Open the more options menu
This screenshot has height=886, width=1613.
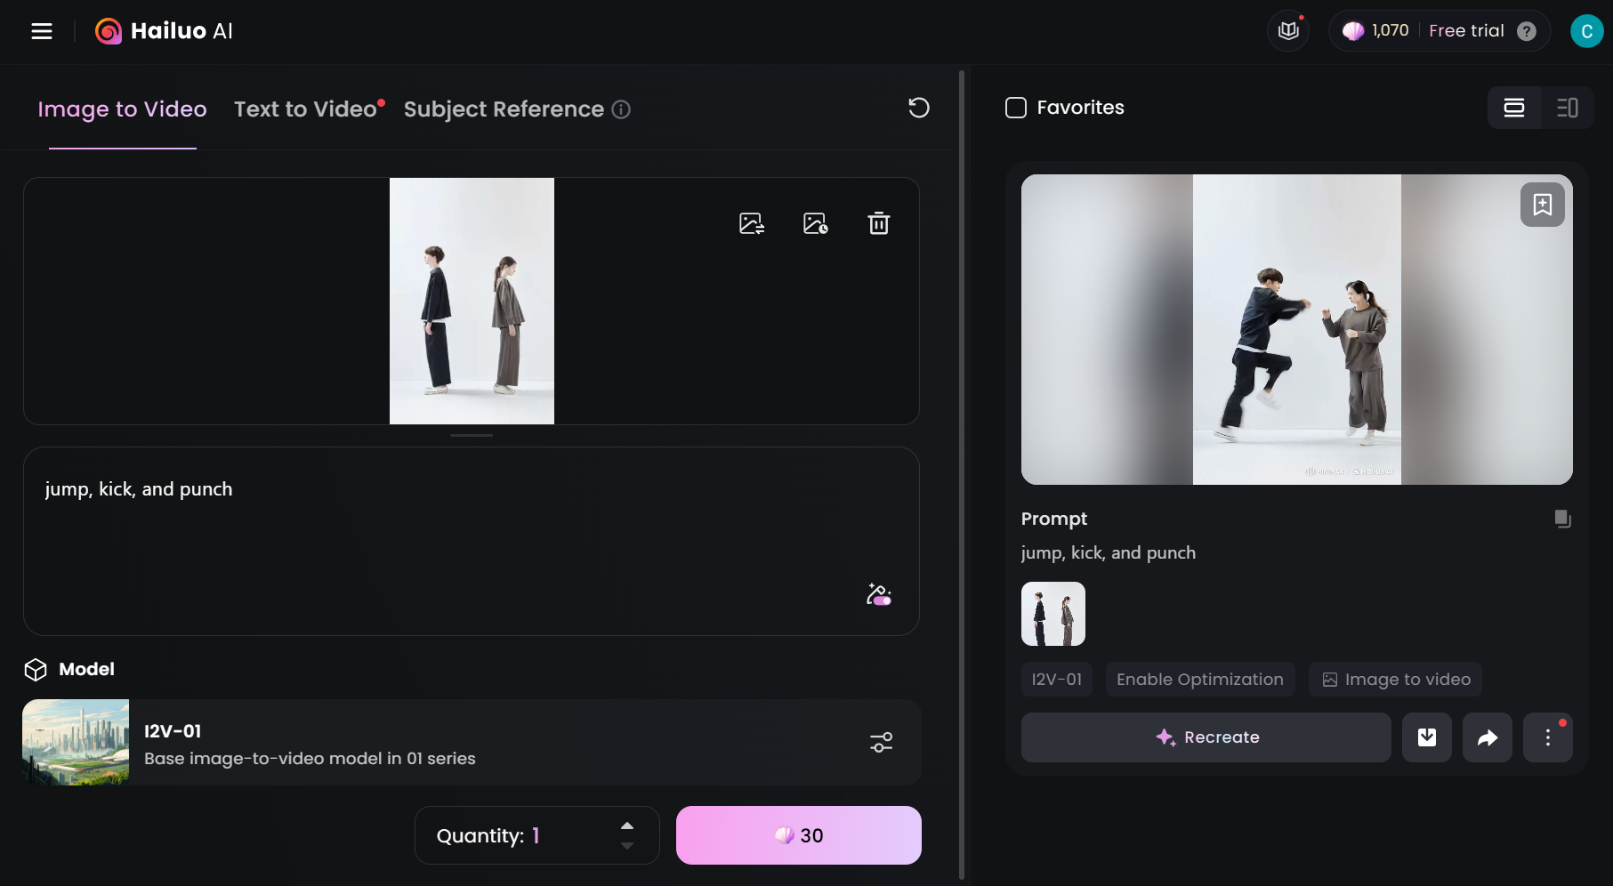(x=1547, y=737)
